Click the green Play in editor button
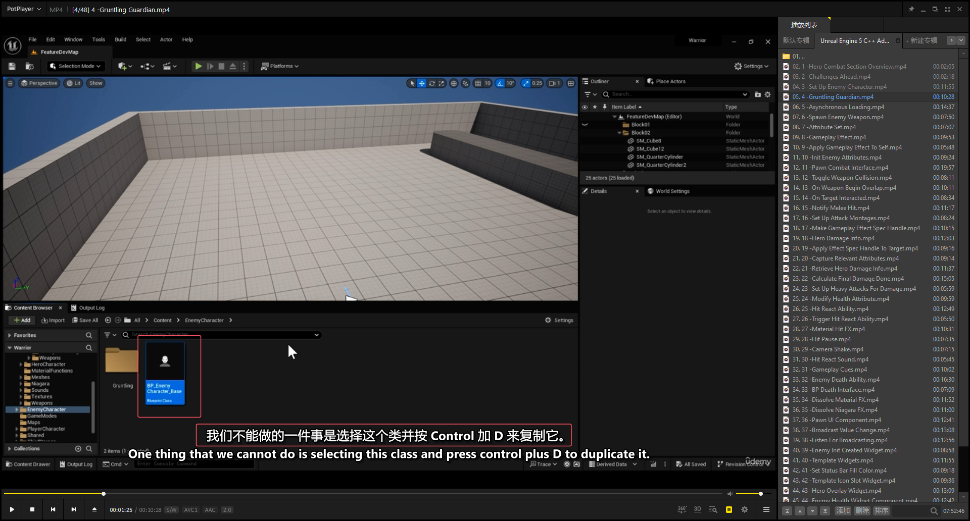Viewport: 970px width, 521px height. tap(199, 66)
